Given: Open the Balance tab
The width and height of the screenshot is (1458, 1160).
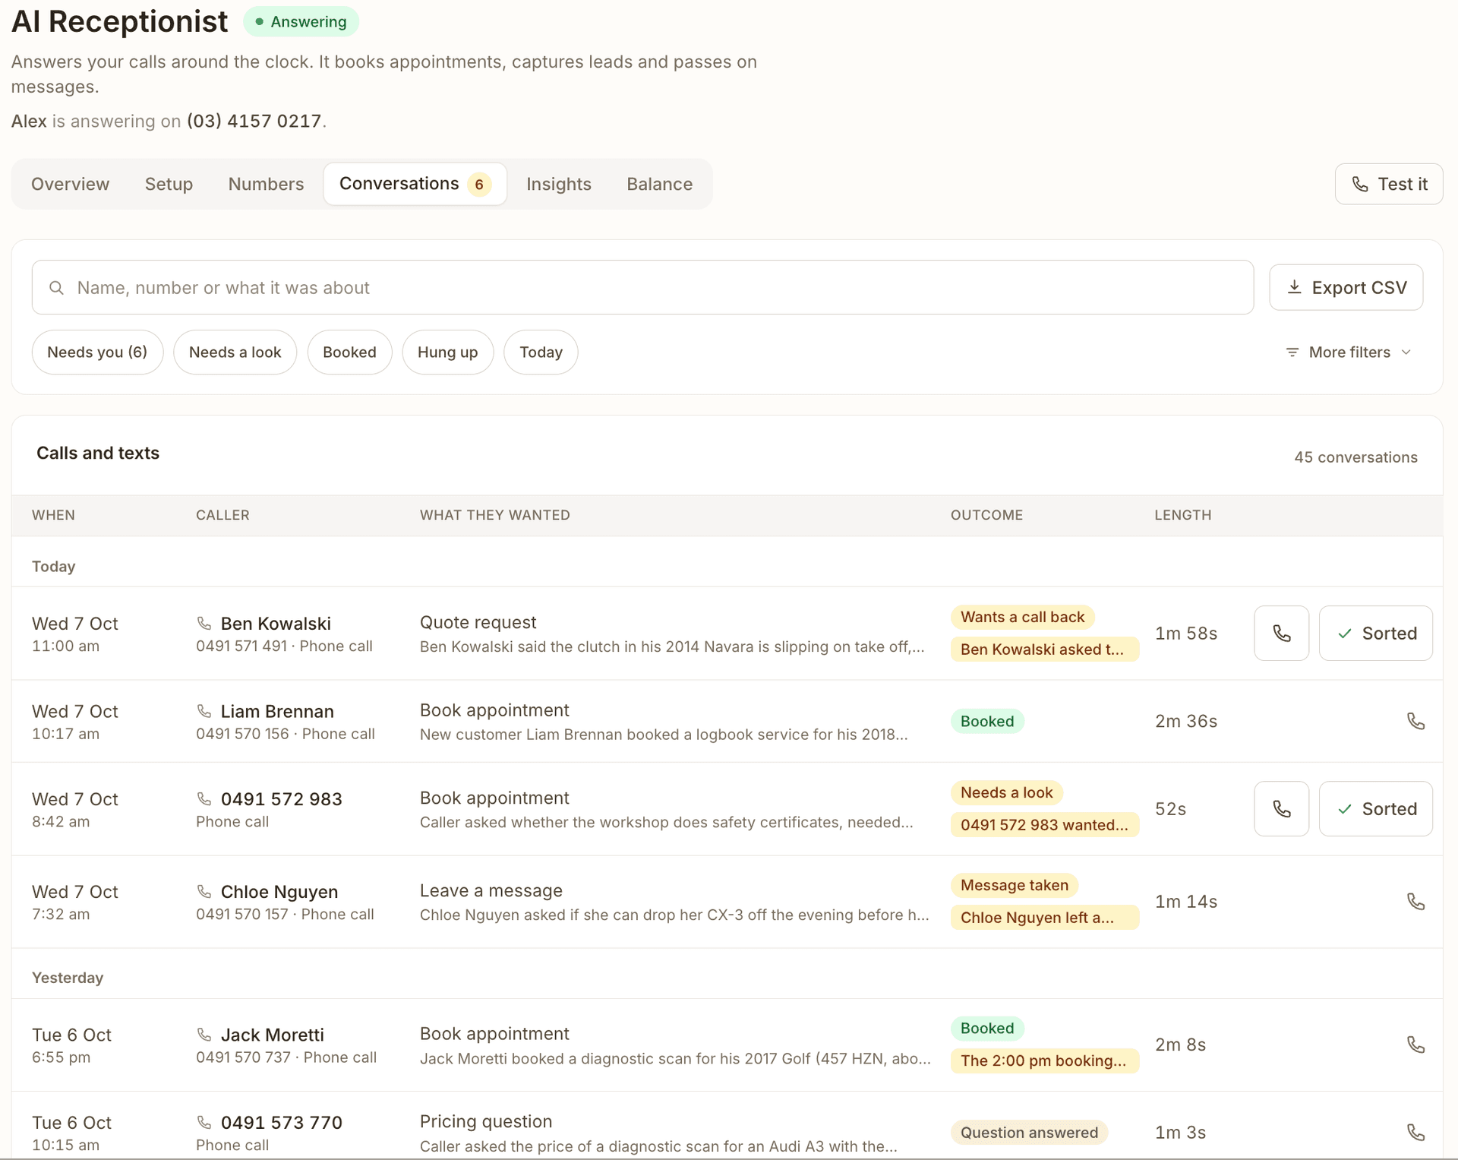Looking at the screenshot, I should [x=659, y=184].
